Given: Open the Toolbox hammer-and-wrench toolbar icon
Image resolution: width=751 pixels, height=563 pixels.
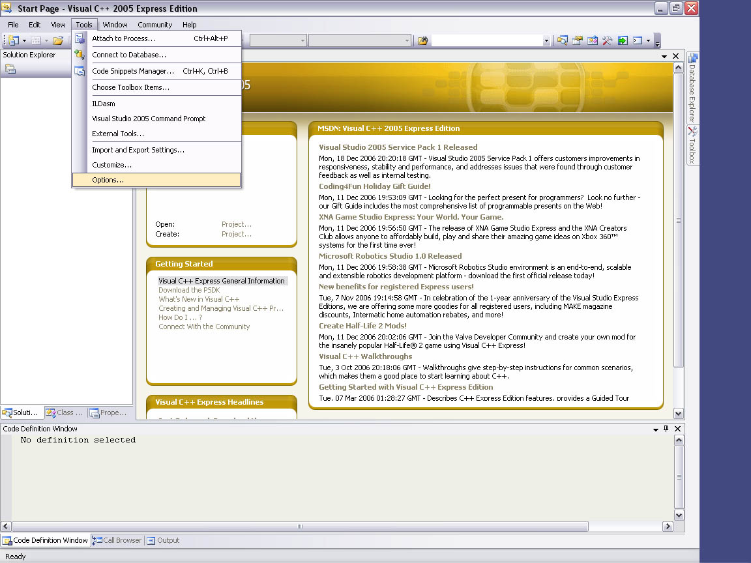Looking at the screenshot, I should coord(608,40).
